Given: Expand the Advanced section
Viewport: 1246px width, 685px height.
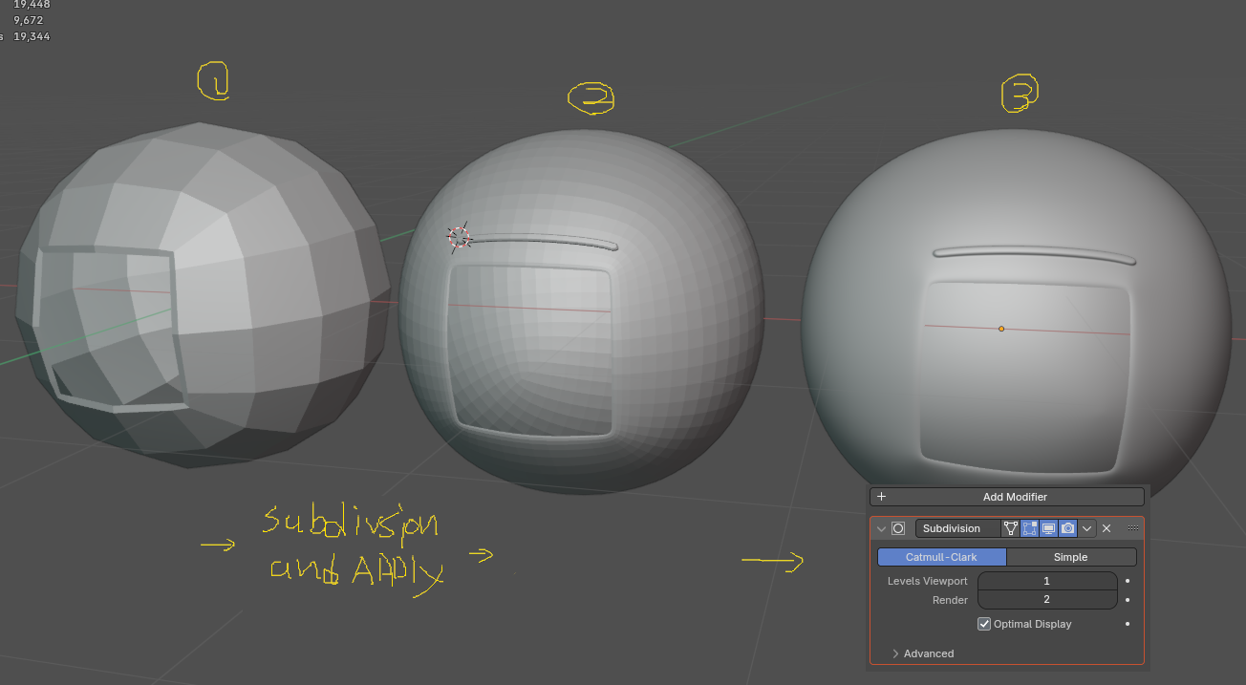Looking at the screenshot, I should pyautogui.click(x=922, y=653).
